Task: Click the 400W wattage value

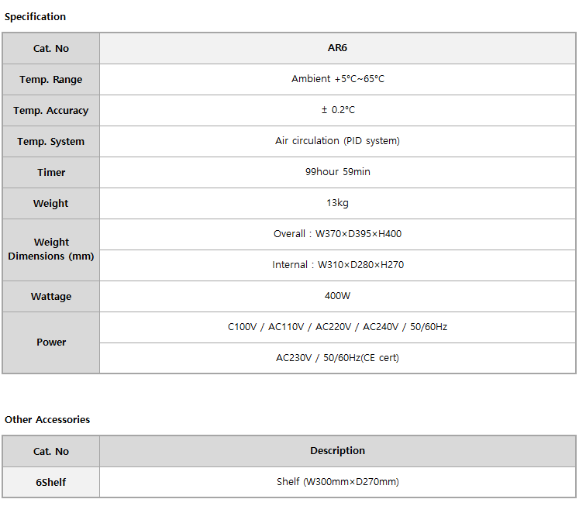Action: [337, 296]
